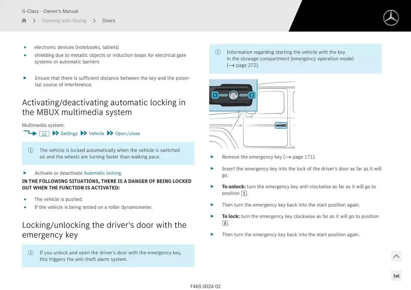
Task: Click the home icon in the breadcrumb
Action: click(x=24, y=21)
